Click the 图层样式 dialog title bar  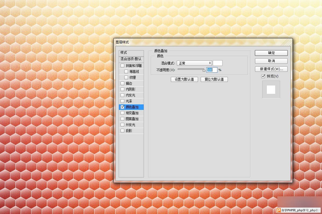coord(203,42)
